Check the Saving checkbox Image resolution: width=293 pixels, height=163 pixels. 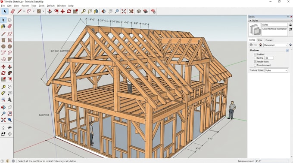[x=255, y=58]
